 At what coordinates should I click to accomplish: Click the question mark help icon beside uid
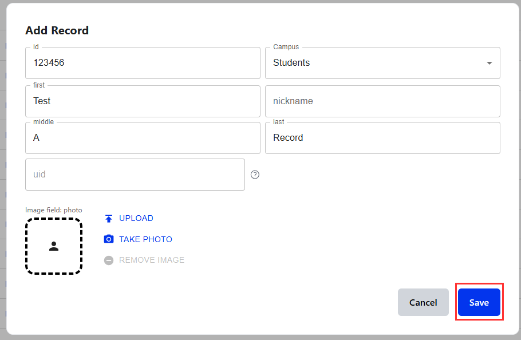click(255, 175)
